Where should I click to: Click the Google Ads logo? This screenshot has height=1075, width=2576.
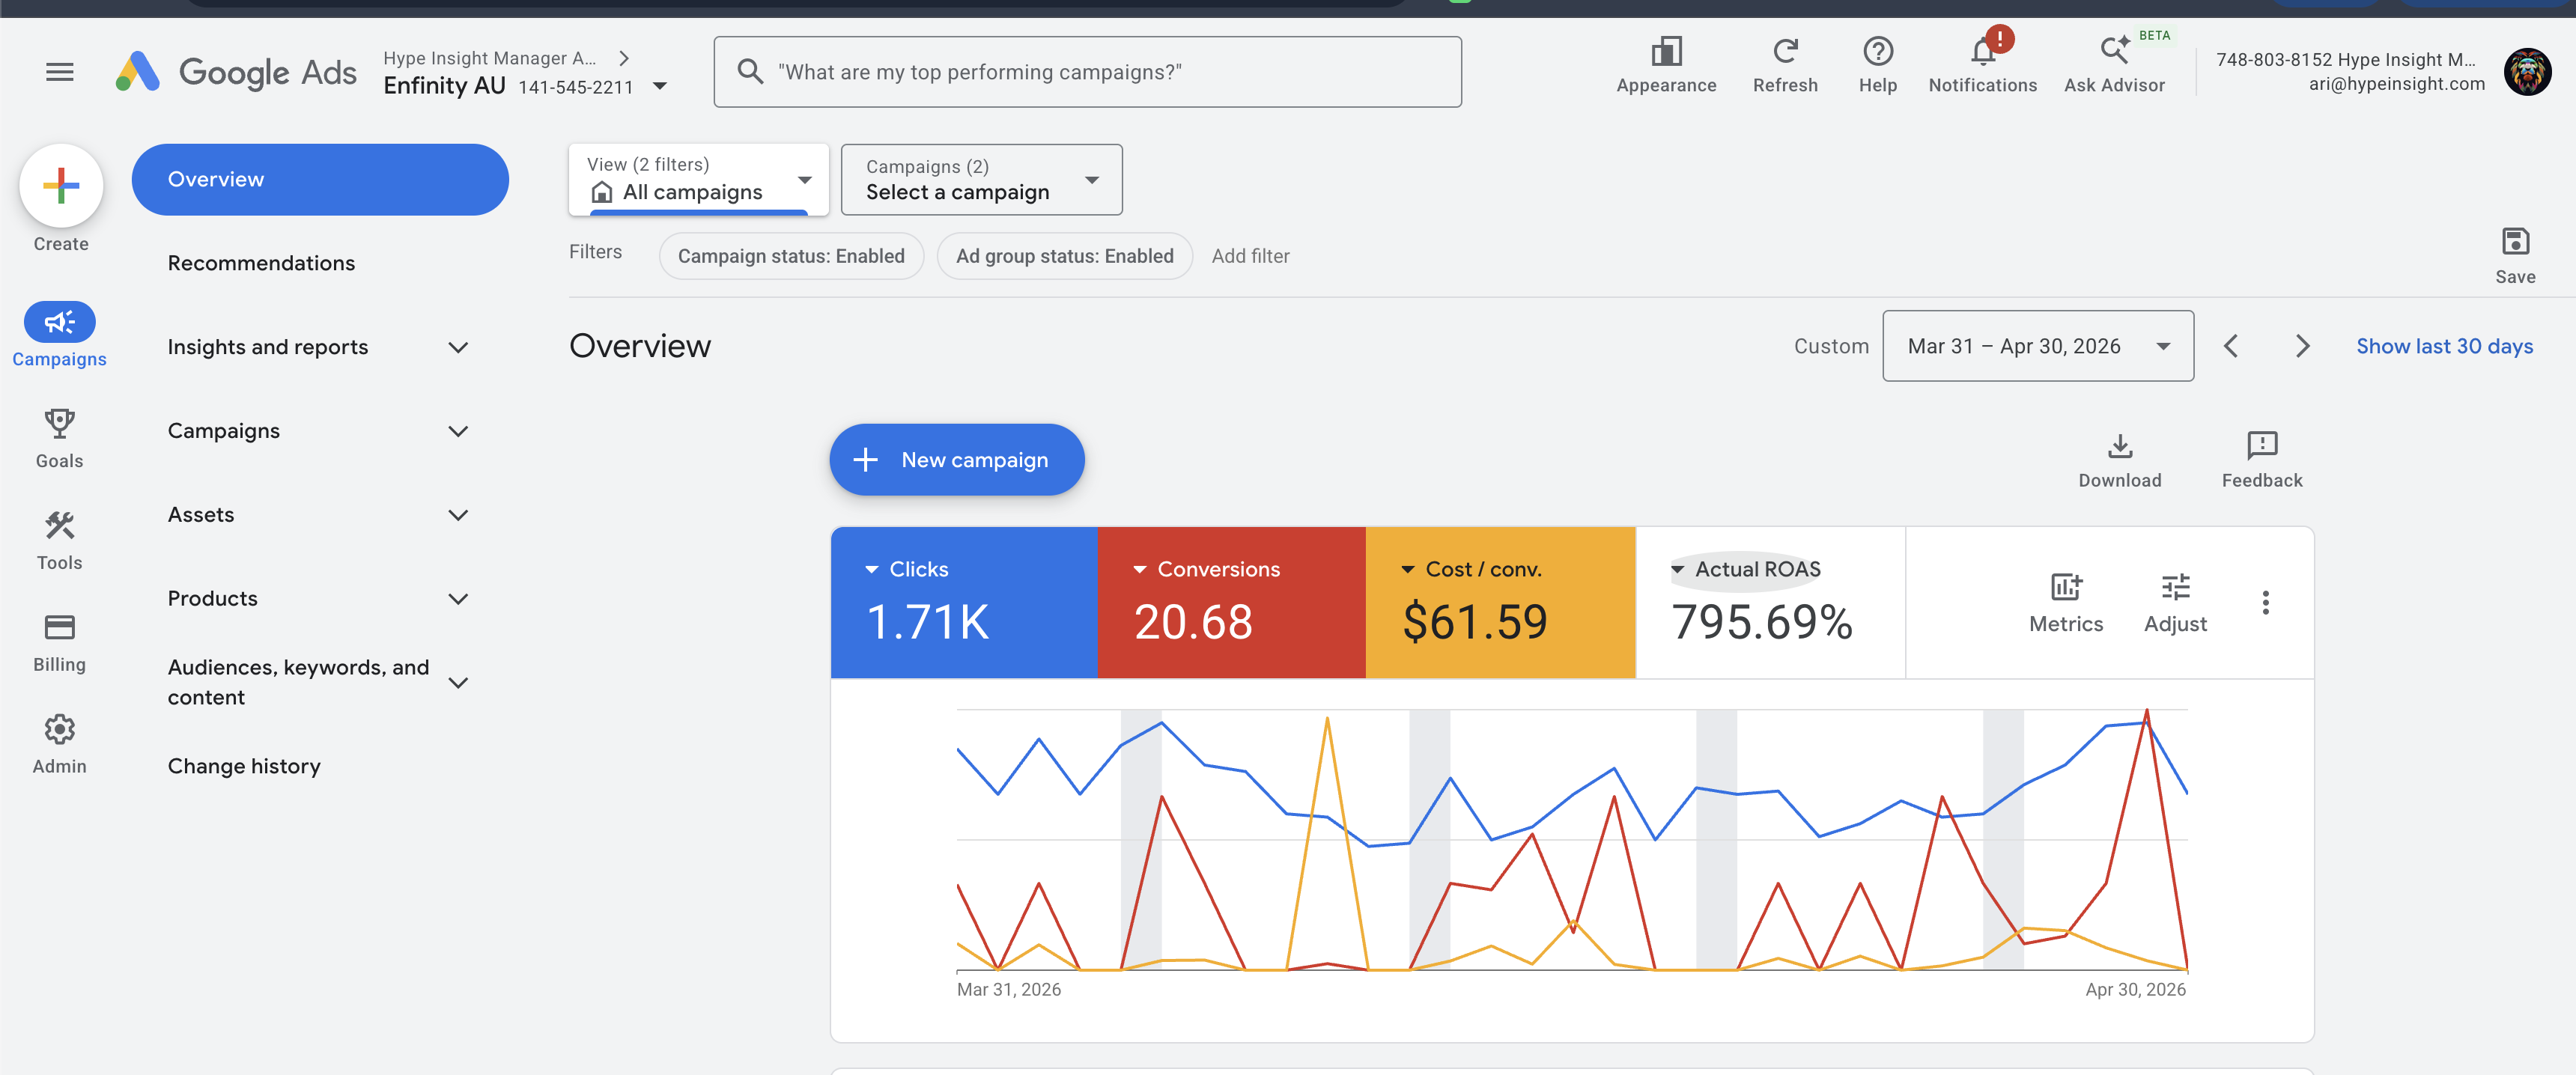pos(236,72)
